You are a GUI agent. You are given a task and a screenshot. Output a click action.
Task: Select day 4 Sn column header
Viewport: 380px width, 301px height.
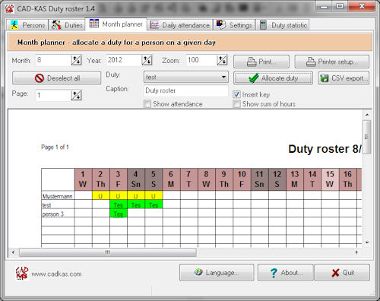(136, 179)
